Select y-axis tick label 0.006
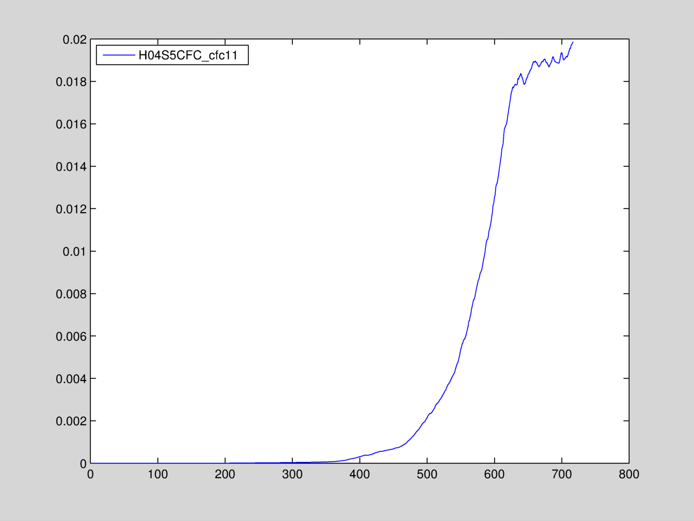 click(71, 336)
